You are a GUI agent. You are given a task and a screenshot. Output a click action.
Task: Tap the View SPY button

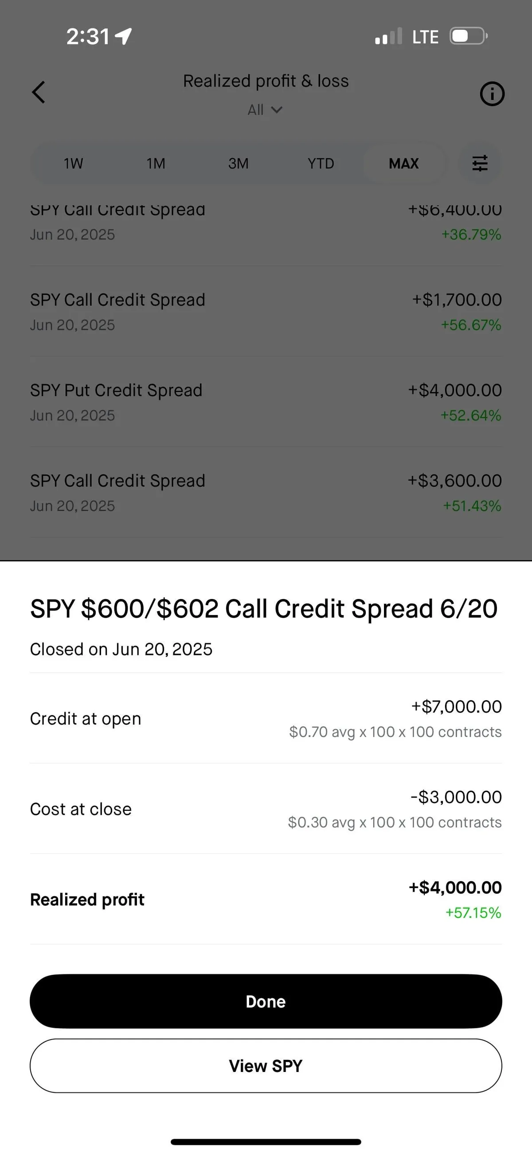[x=266, y=1066]
